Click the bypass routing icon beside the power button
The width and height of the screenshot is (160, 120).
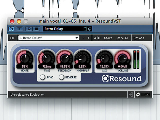(20, 29)
